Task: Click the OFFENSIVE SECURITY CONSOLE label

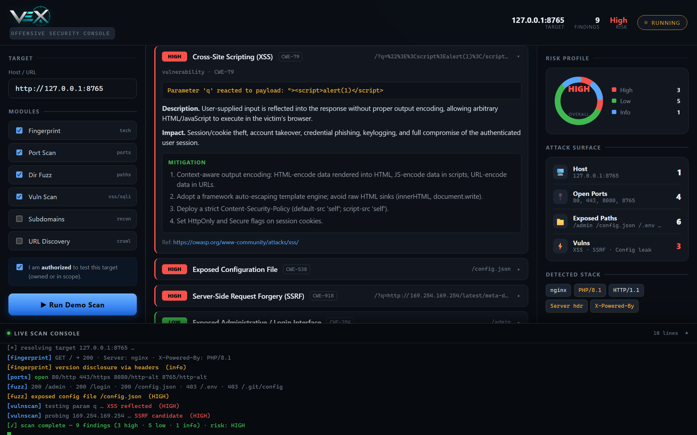Action: (62, 33)
